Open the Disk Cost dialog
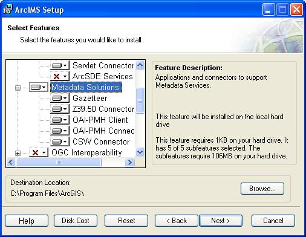The image size is (306, 237). coord(76,221)
